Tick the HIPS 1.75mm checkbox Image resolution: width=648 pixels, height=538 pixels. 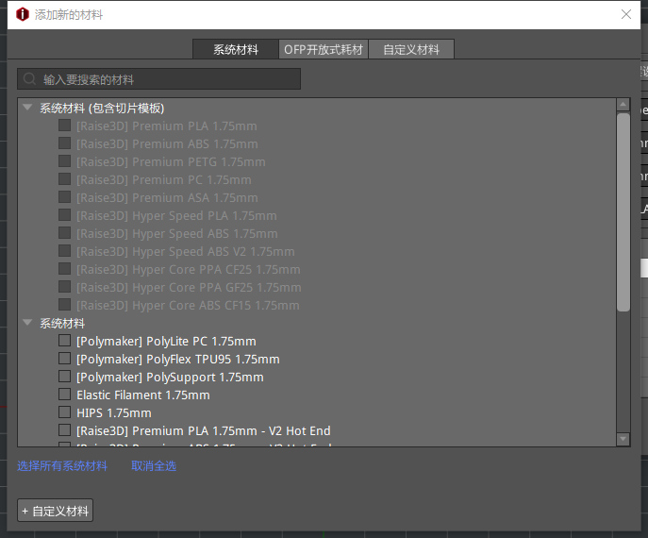(64, 412)
